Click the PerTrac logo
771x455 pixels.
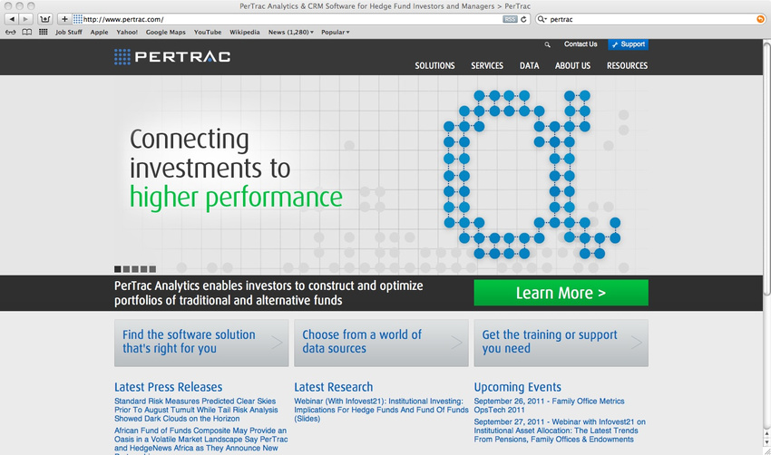pyautogui.click(x=172, y=56)
